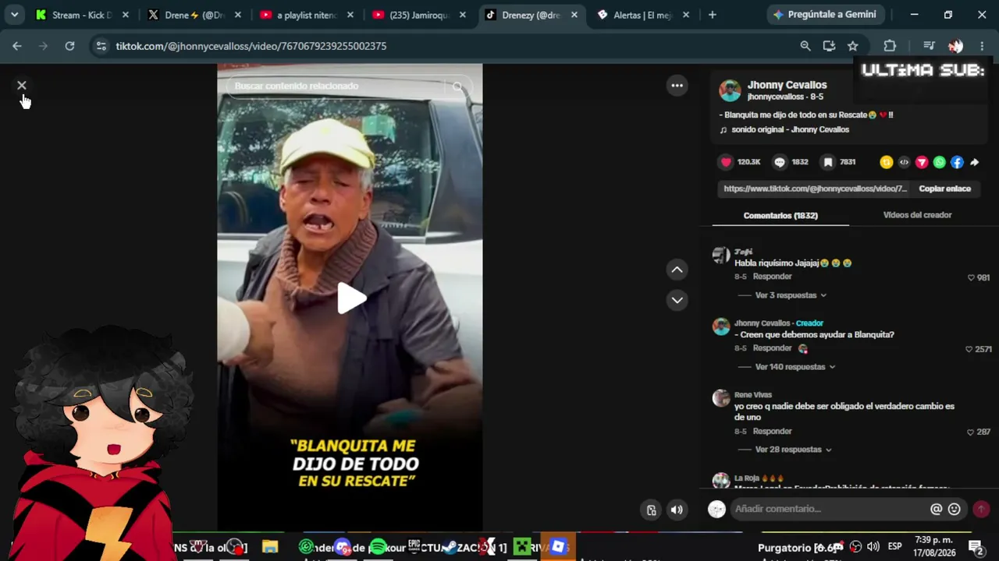Like the creator comment with 2571 likes
The image size is (999, 561).
click(969, 349)
